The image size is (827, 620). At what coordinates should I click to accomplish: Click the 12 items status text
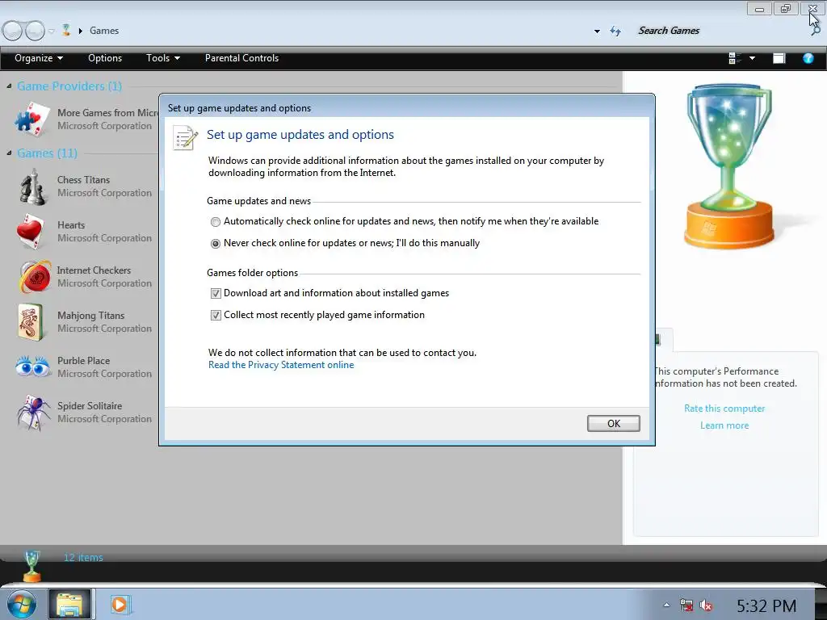click(x=83, y=557)
